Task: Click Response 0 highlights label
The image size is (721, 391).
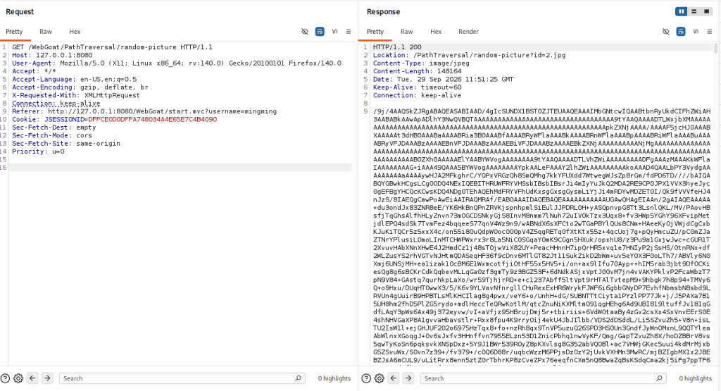Action: tap(695, 378)
